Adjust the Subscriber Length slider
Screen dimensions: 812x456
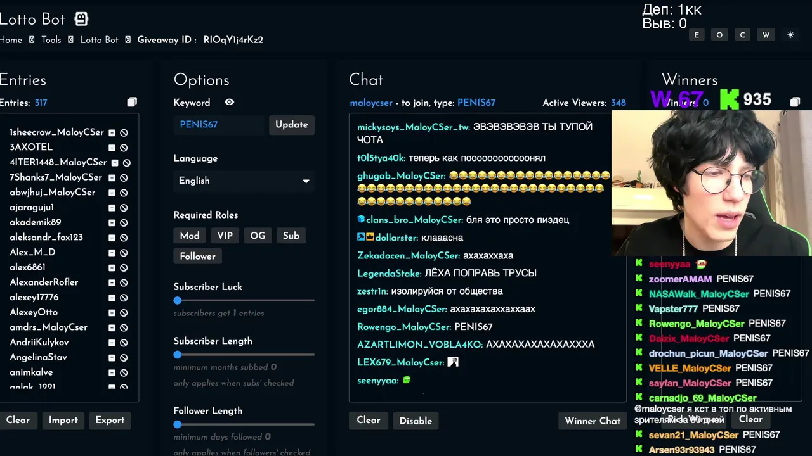click(244, 355)
